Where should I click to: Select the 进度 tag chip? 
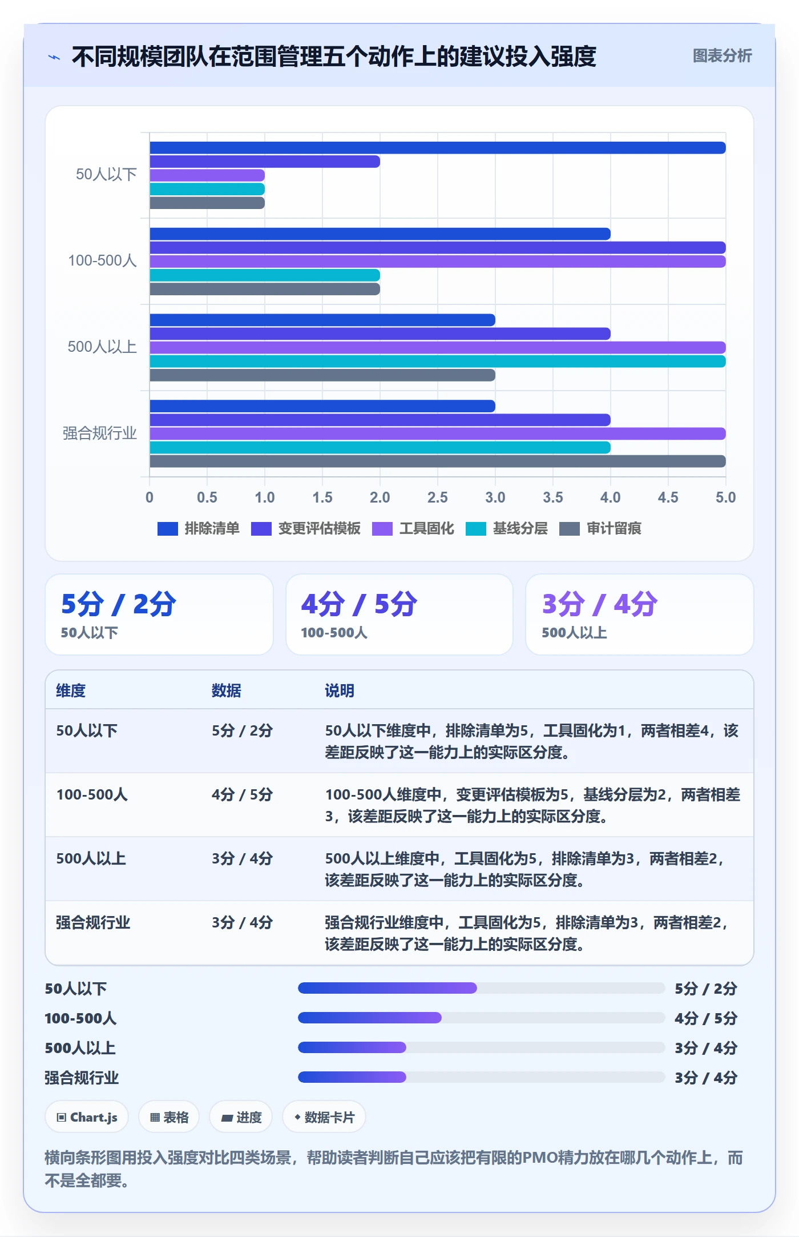(x=241, y=1117)
